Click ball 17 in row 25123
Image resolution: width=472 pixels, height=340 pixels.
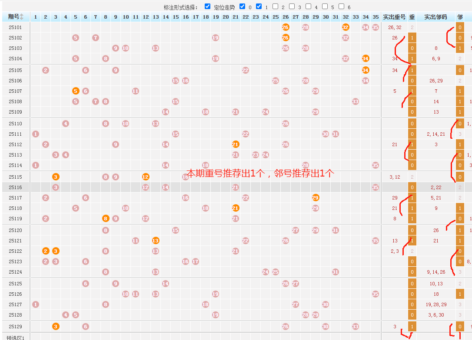click(x=195, y=262)
